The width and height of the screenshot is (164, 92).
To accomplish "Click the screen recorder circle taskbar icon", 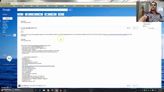I will click(x=65, y=90).
